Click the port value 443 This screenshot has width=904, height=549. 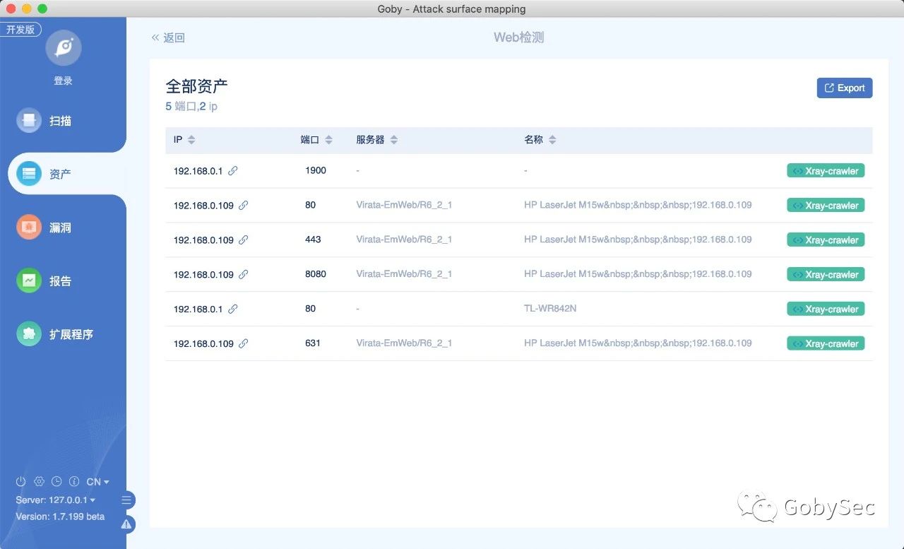[313, 240]
